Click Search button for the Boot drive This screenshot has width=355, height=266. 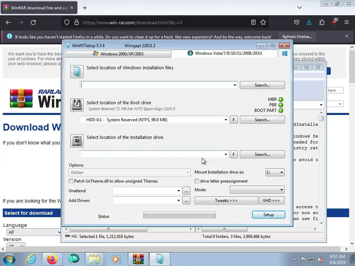(262, 120)
